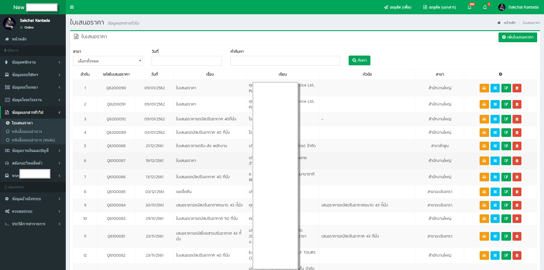Screen dimensions: 544x270
Task: Open เมนูลัด (เอกสาร) top menu
Action: pyautogui.click(x=440, y=7)
